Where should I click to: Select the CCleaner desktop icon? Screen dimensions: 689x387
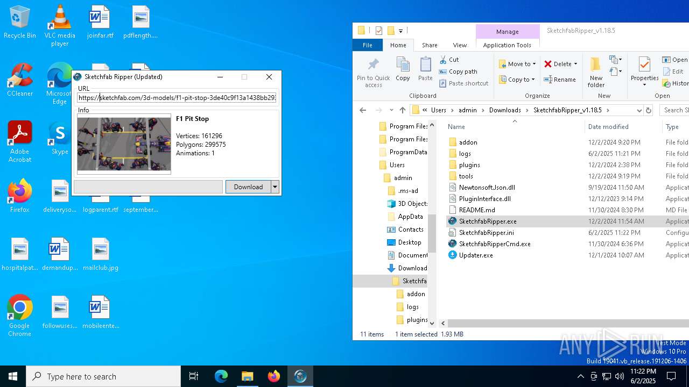pyautogui.click(x=20, y=81)
